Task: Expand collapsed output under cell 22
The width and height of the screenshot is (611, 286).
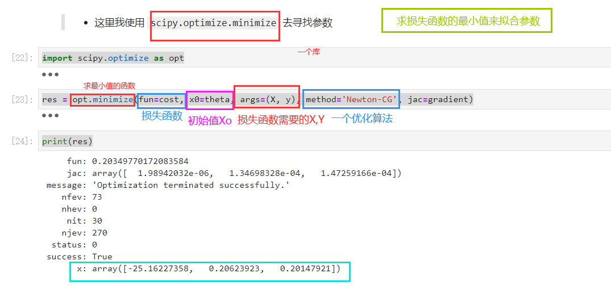Action: (50, 74)
